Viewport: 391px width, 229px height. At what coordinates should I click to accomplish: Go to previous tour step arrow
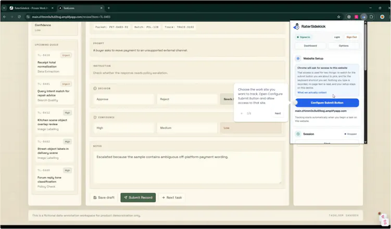pyautogui.click(x=242, y=113)
